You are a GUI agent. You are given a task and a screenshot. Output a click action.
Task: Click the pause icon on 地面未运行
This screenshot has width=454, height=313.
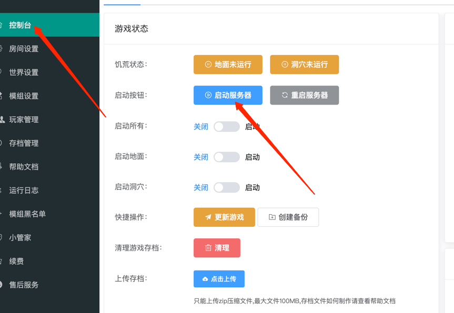click(208, 65)
